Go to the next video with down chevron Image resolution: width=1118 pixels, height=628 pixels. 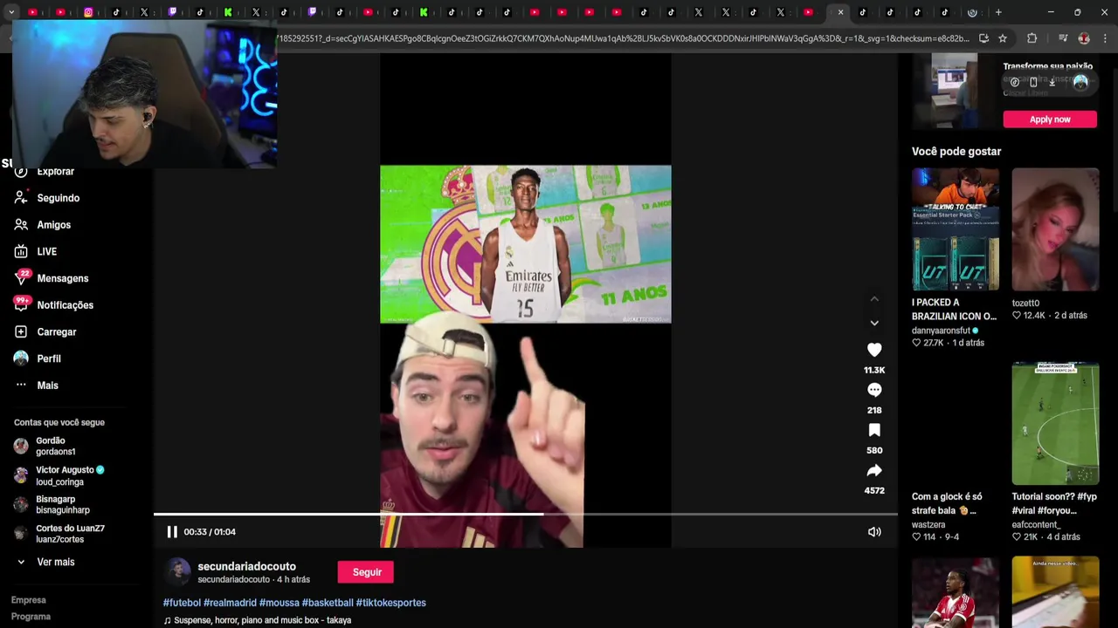pyautogui.click(x=874, y=323)
